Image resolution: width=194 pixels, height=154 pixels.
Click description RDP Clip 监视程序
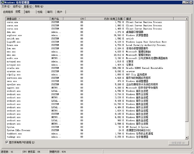[136, 74]
